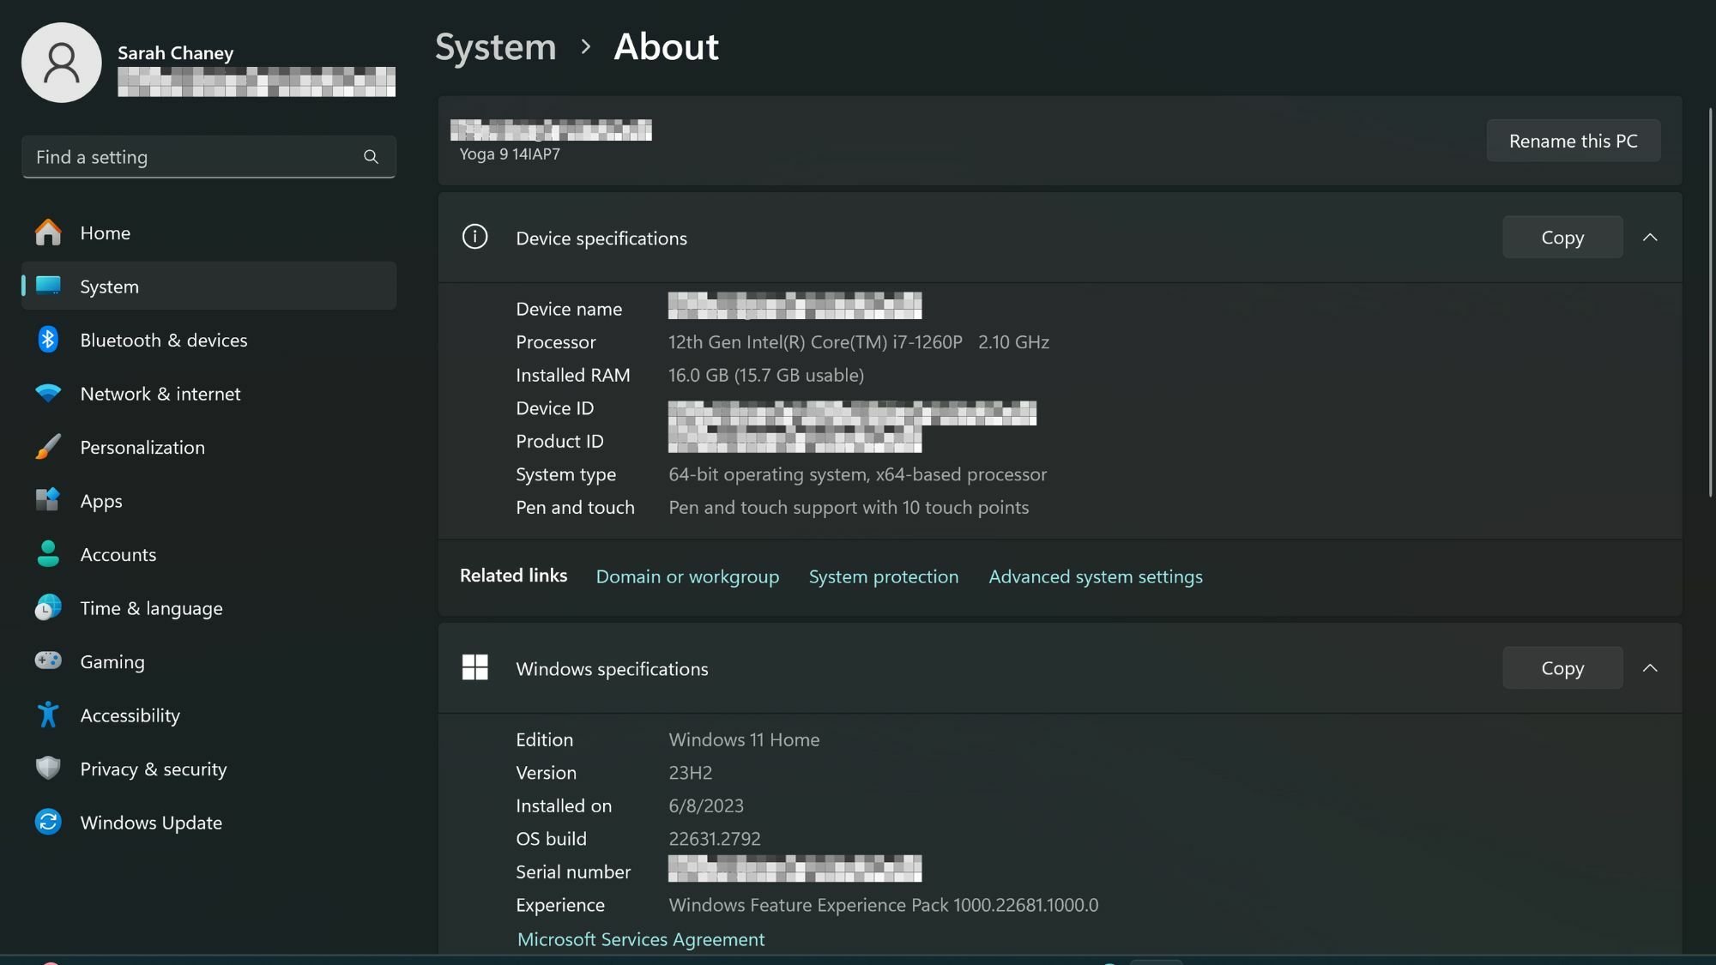Open the Advanced system settings link

[1095, 576]
